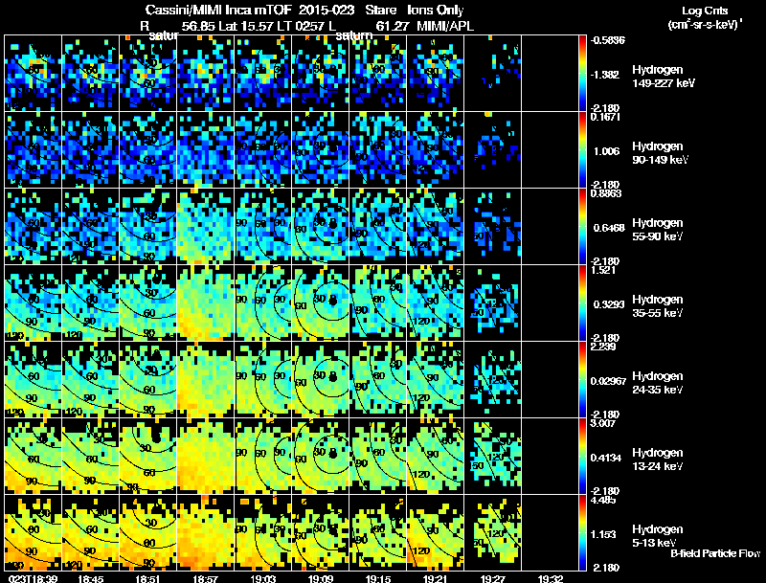This screenshot has width=766, height=583.
Task: Click the "19:03" time label
Action: (263, 578)
